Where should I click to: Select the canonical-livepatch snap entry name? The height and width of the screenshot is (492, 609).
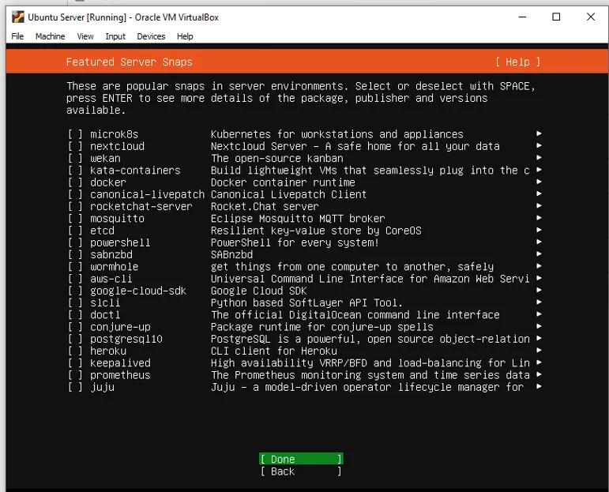pyautogui.click(x=141, y=194)
